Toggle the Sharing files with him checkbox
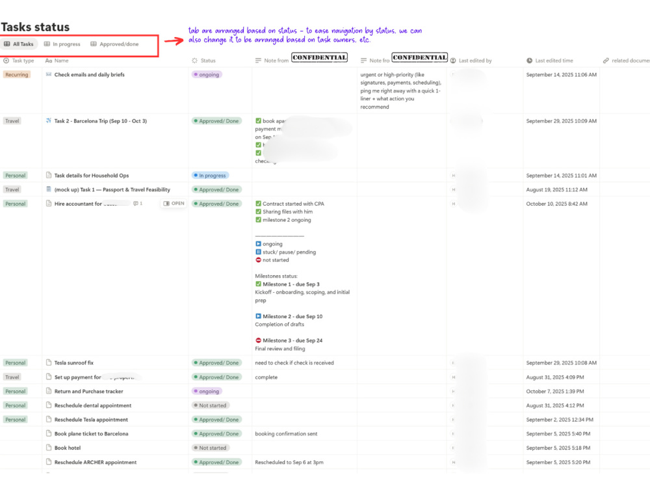The image size is (650, 488). [x=258, y=211]
